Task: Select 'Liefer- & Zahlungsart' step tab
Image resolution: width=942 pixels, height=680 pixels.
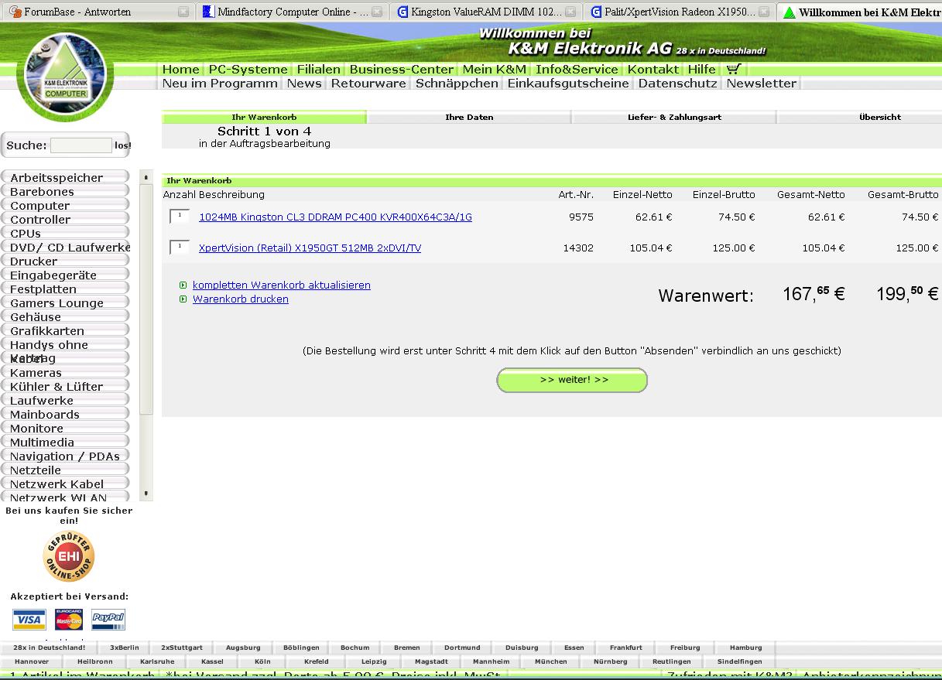Action: tap(674, 118)
